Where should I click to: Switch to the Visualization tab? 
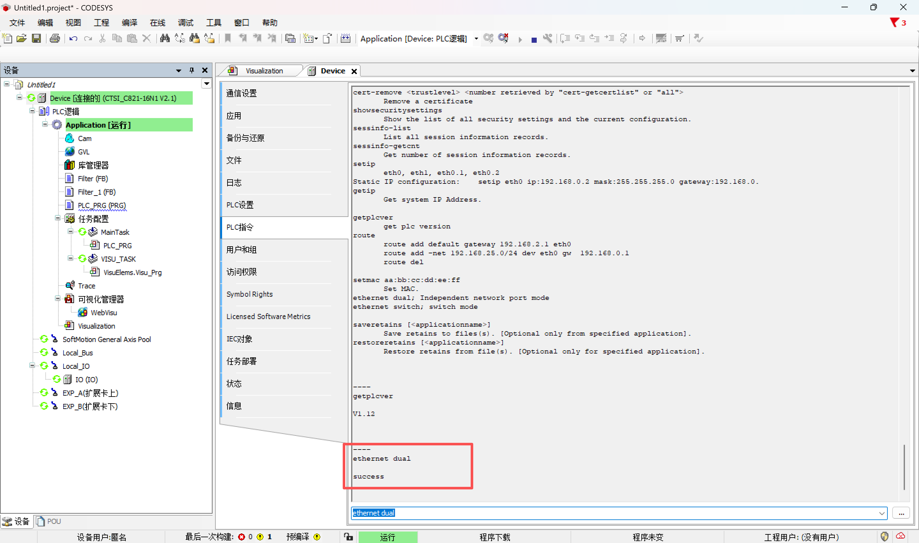[264, 71]
